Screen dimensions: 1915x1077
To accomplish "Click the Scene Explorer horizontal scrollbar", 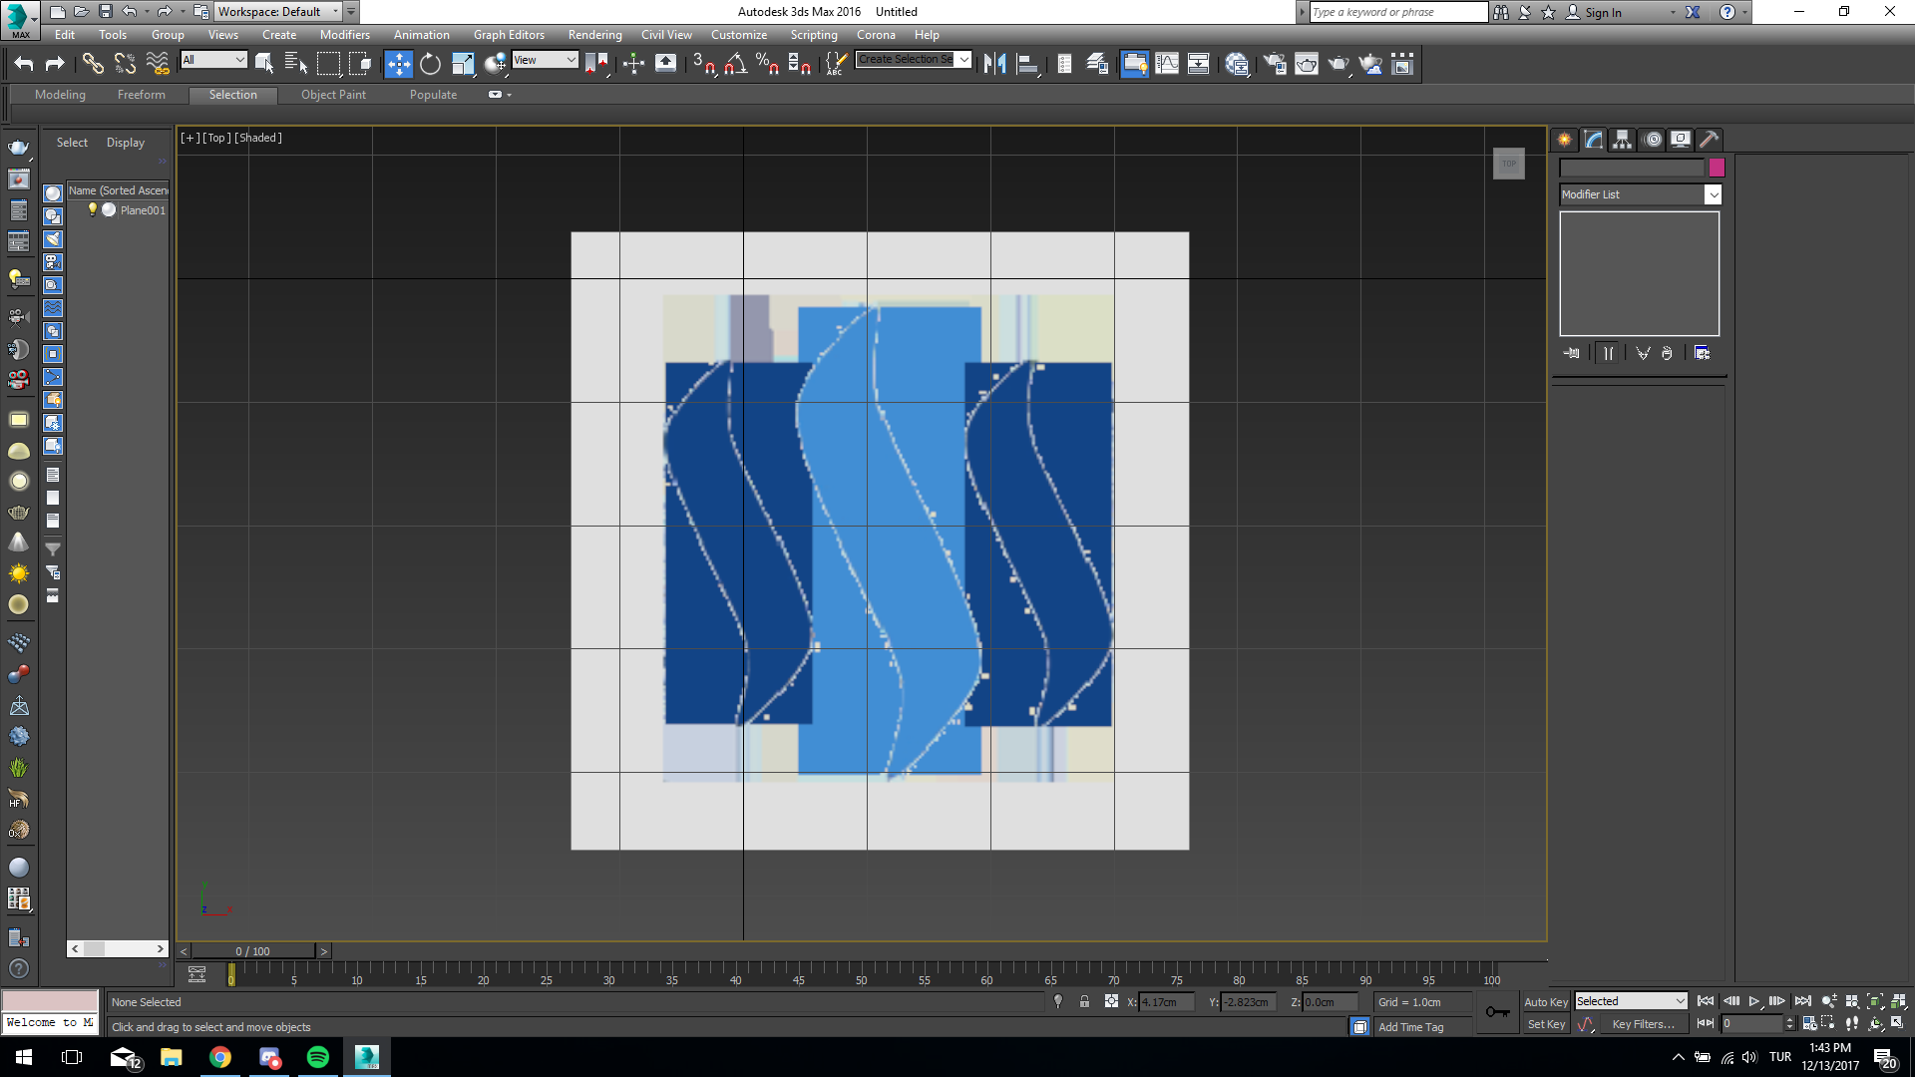I will [118, 949].
